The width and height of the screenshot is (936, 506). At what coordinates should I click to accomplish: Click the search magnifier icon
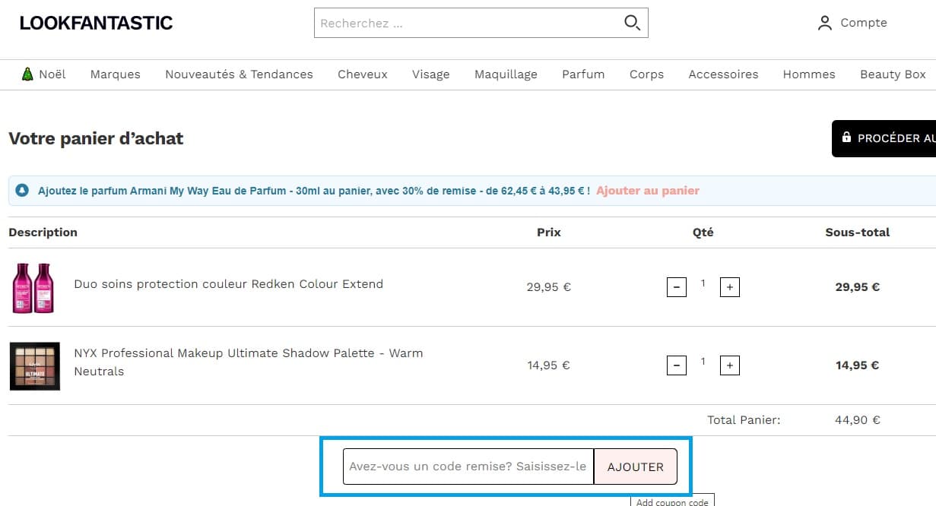point(632,23)
